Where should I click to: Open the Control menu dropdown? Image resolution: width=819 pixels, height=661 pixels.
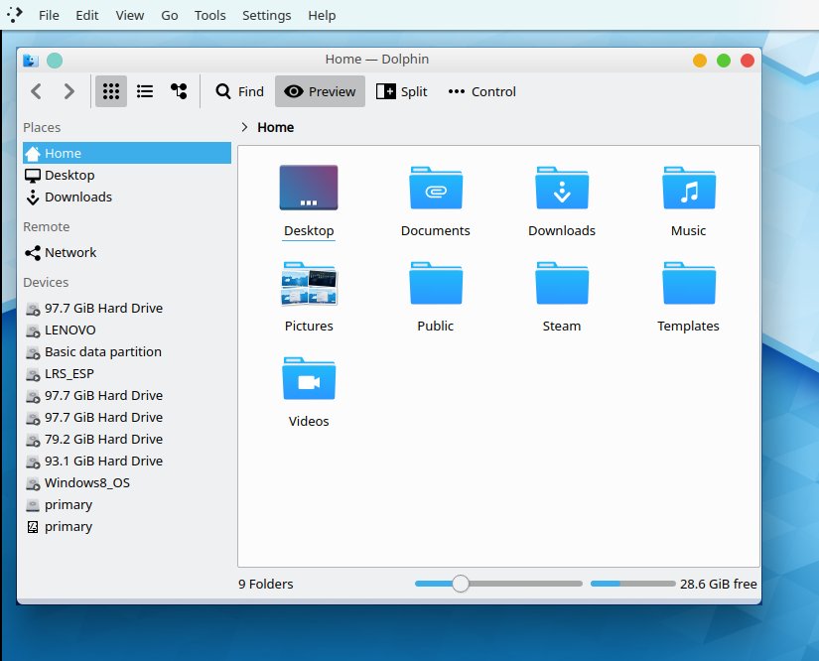481,91
